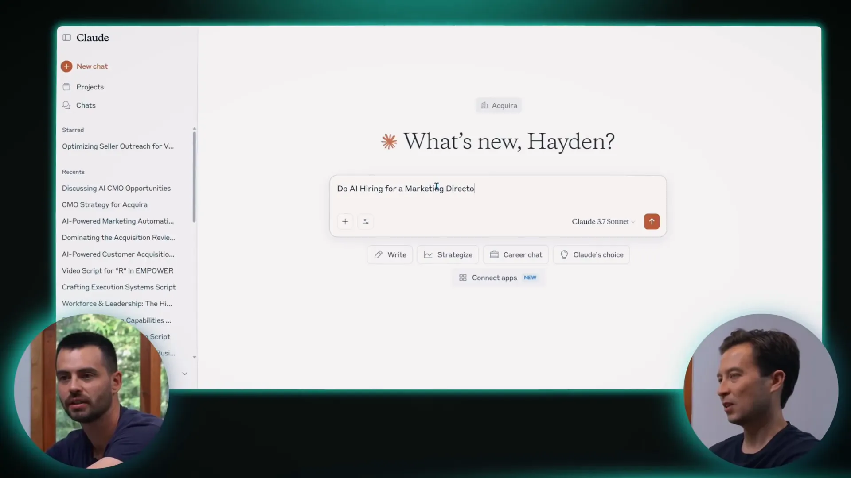851x478 pixels.
Task: Expand the user menu chevron at sidebar bottom
Action: click(x=185, y=374)
